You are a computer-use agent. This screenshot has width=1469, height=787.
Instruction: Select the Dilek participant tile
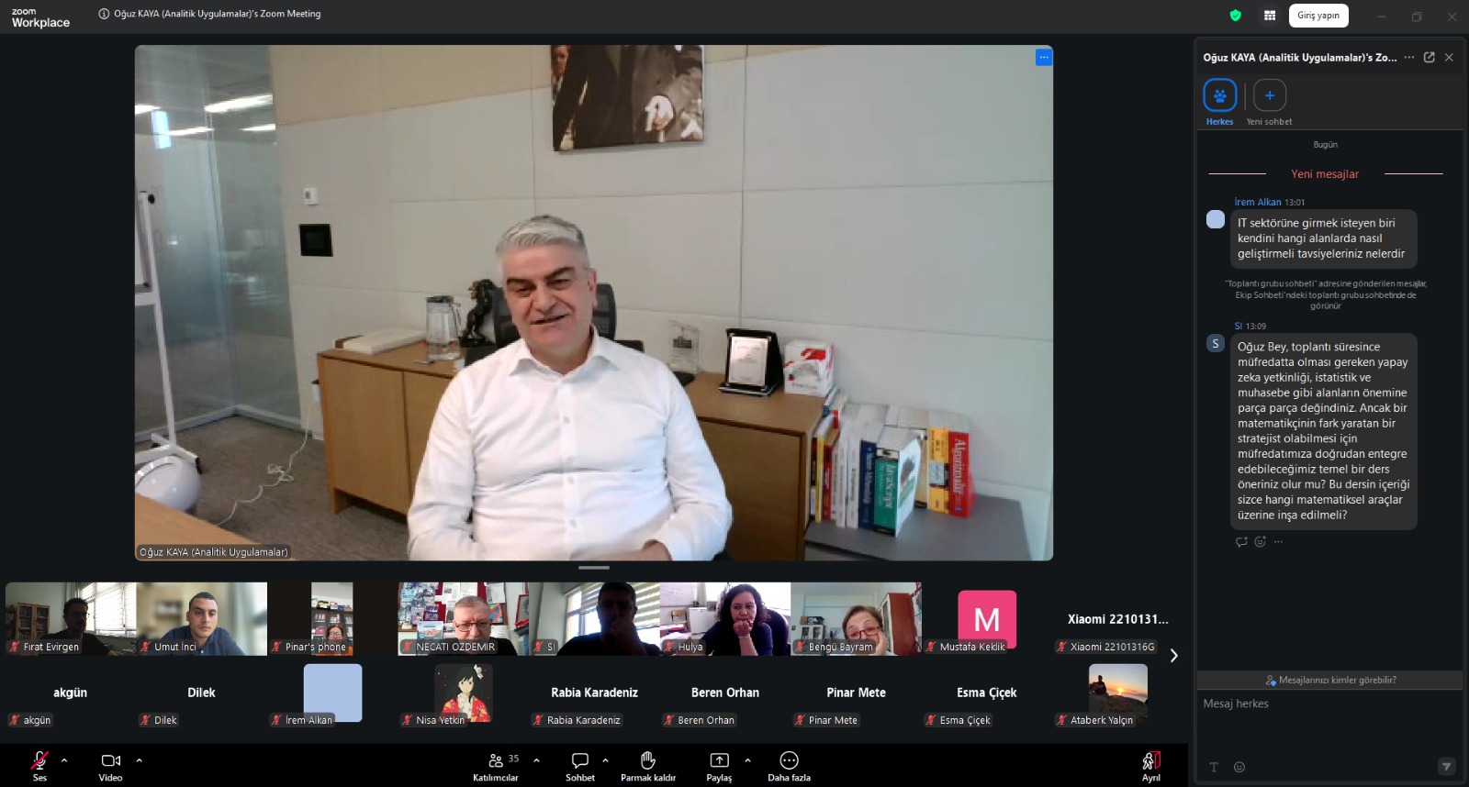click(x=202, y=693)
